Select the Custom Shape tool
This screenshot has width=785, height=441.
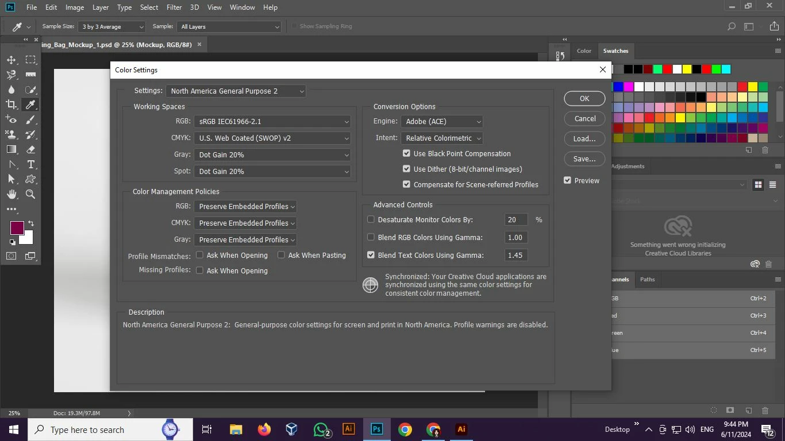point(30,179)
